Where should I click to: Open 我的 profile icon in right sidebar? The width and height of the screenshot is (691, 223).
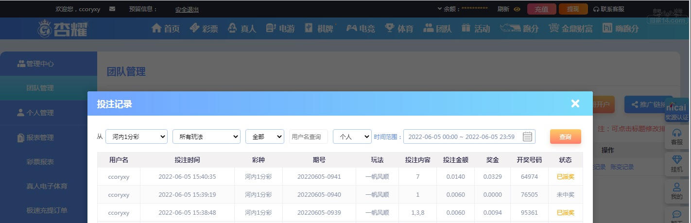676,191
